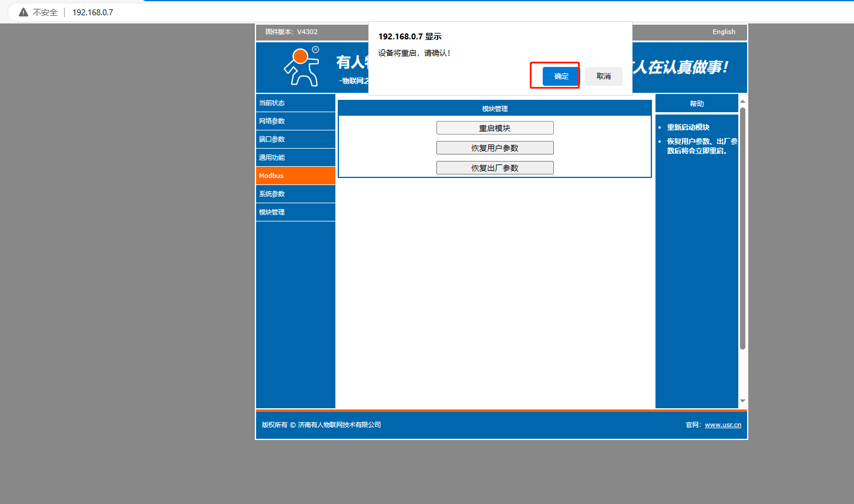854x504 pixels.
Task: Cancel the restart dialog with 取消
Action: point(603,76)
